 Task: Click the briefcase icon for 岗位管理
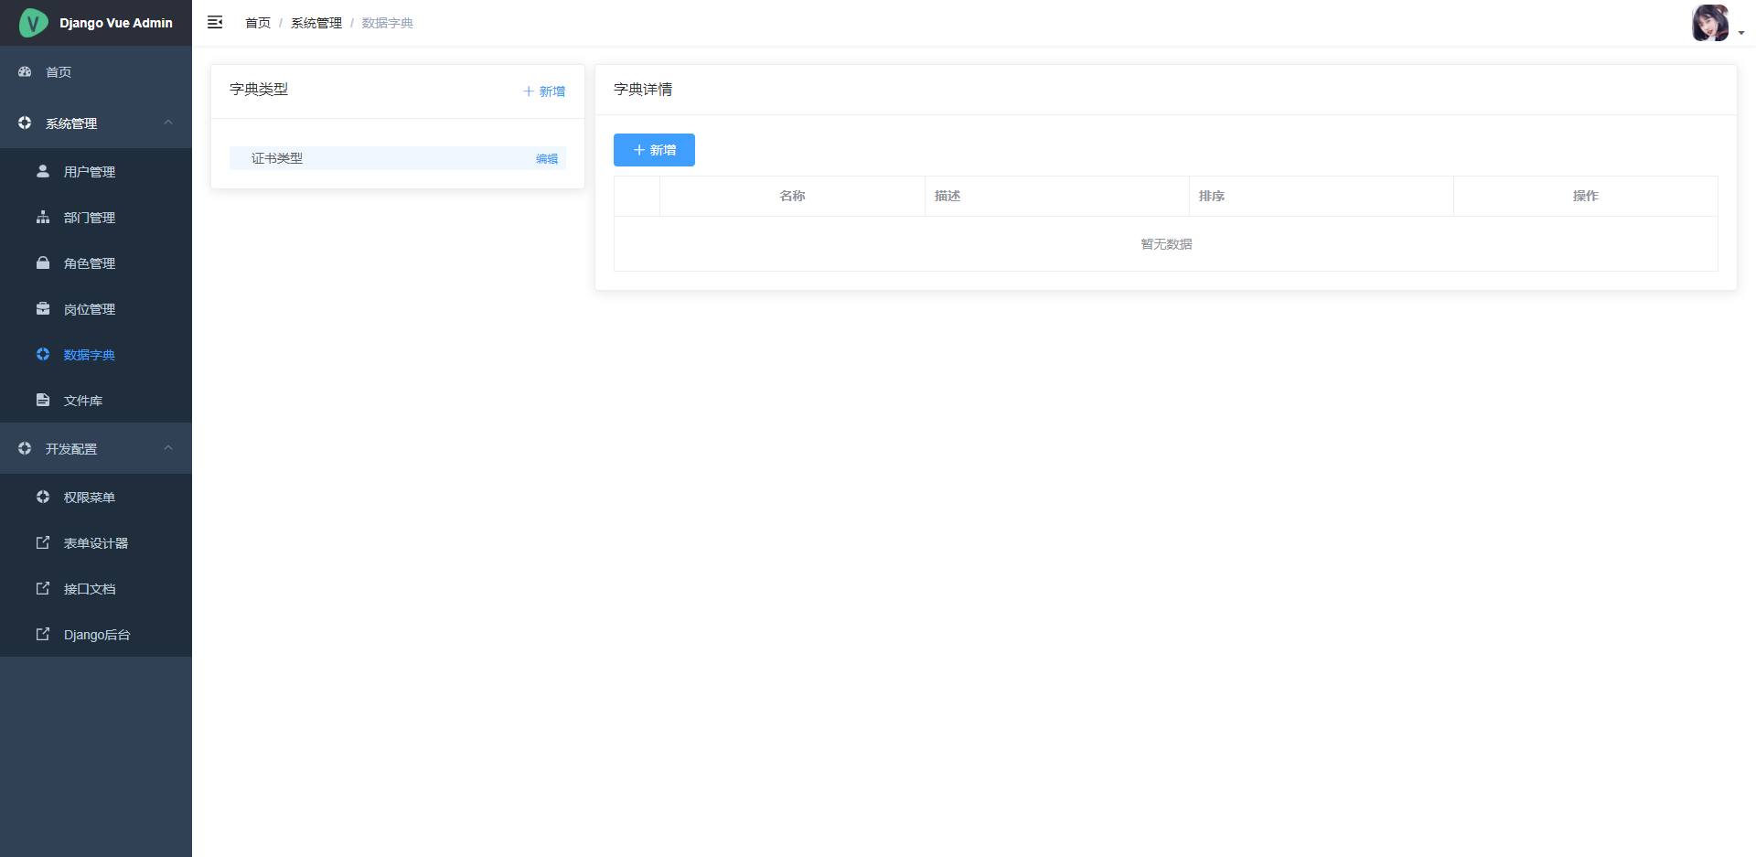(43, 308)
